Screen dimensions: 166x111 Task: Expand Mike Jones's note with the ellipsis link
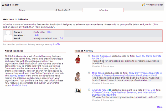150,80
